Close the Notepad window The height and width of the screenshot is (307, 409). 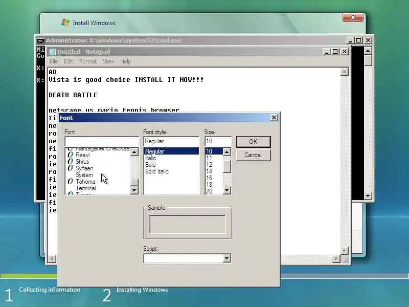[x=345, y=52]
